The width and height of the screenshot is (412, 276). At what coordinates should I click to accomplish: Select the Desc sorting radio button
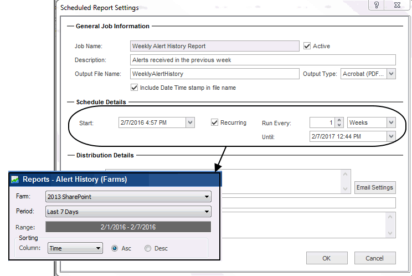tap(148, 248)
